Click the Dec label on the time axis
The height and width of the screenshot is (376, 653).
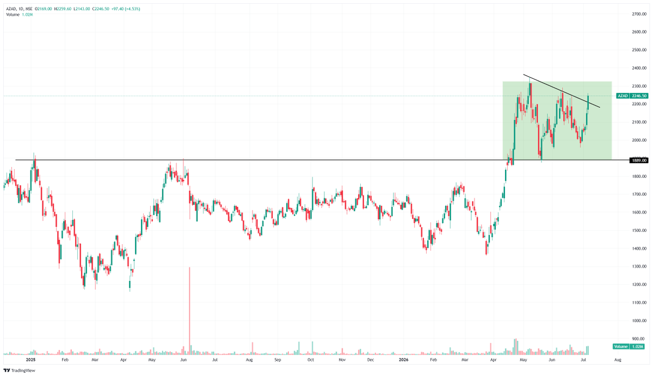[x=371, y=360]
